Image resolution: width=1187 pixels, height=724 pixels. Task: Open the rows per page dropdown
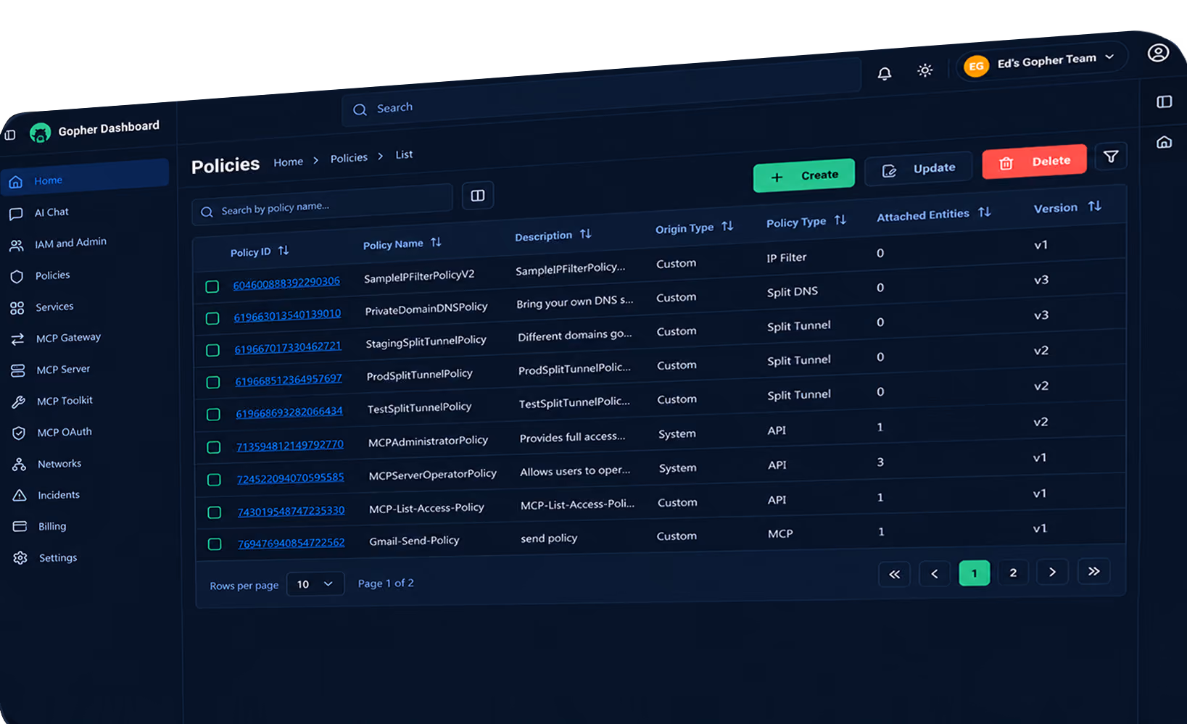[315, 584]
